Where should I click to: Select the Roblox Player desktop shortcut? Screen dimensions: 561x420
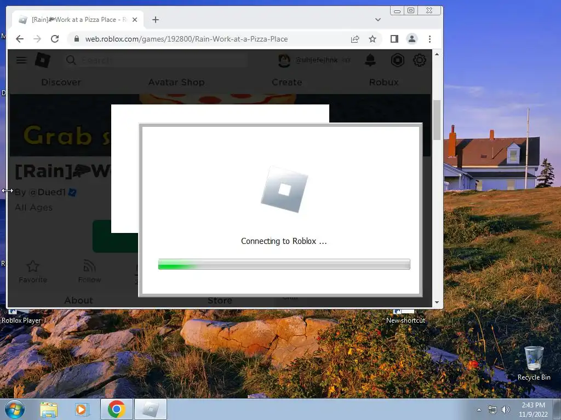(21, 317)
